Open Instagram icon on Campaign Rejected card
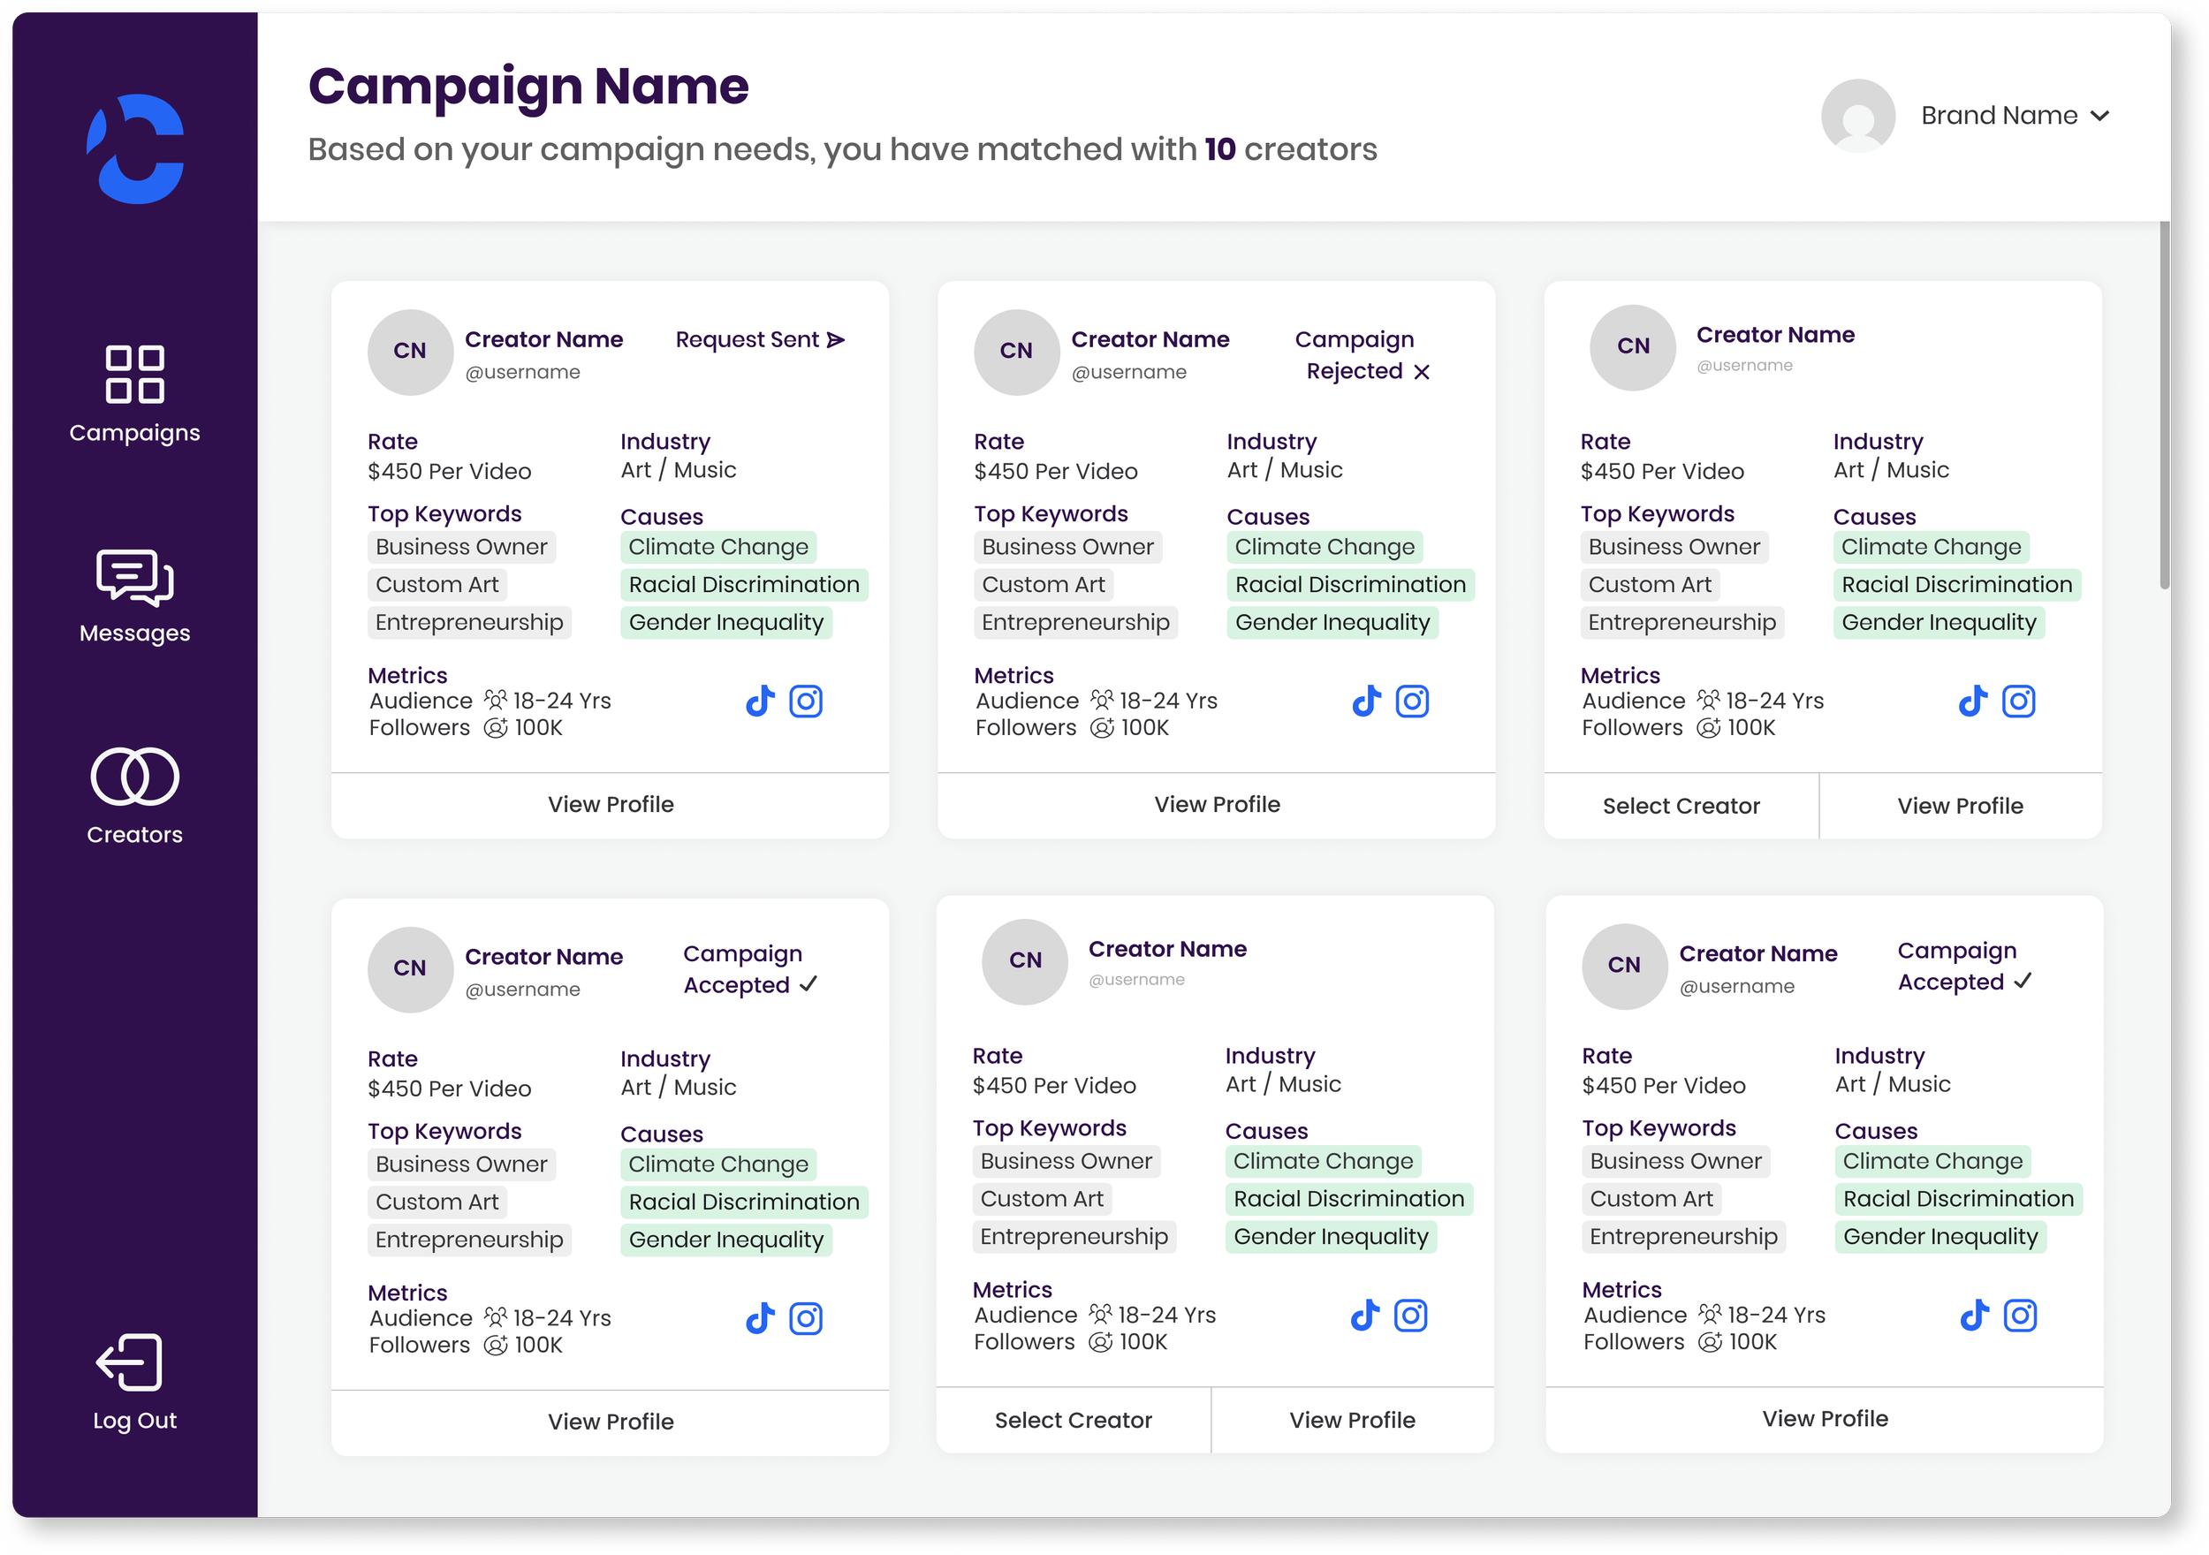The height and width of the screenshot is (1555, 2209). tap(1411, 702)
